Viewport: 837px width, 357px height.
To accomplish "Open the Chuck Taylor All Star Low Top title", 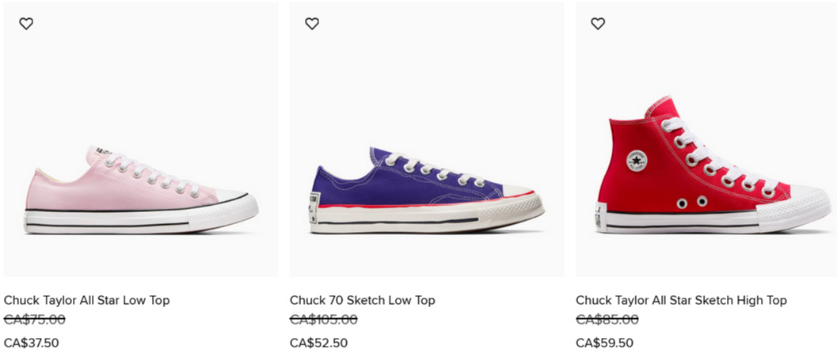I will coord(86,301).
